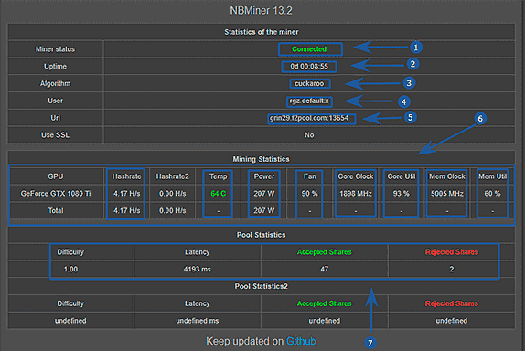Click the "Miner status" label
The width and height of the screenshot is (525, 351).
coord(55,49)
